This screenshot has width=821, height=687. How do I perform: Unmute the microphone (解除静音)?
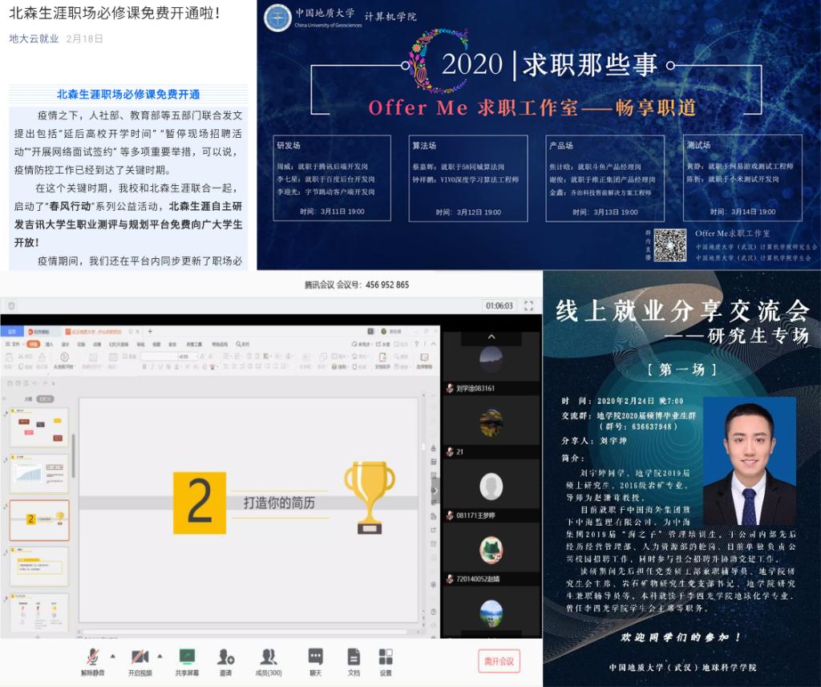click(92, 658)
